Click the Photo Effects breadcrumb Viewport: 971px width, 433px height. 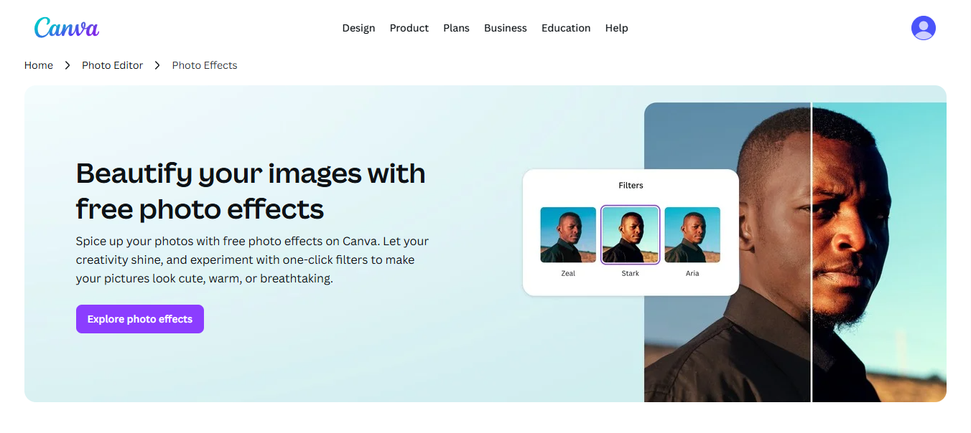(204, 65)
